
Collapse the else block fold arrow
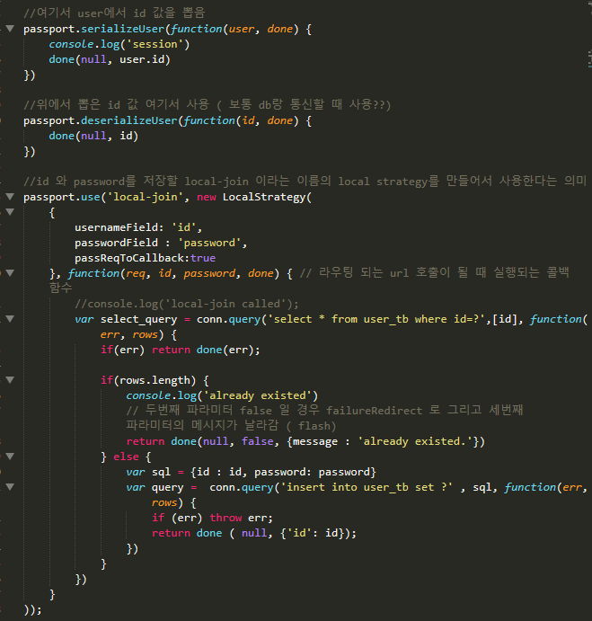coord(10,457)
